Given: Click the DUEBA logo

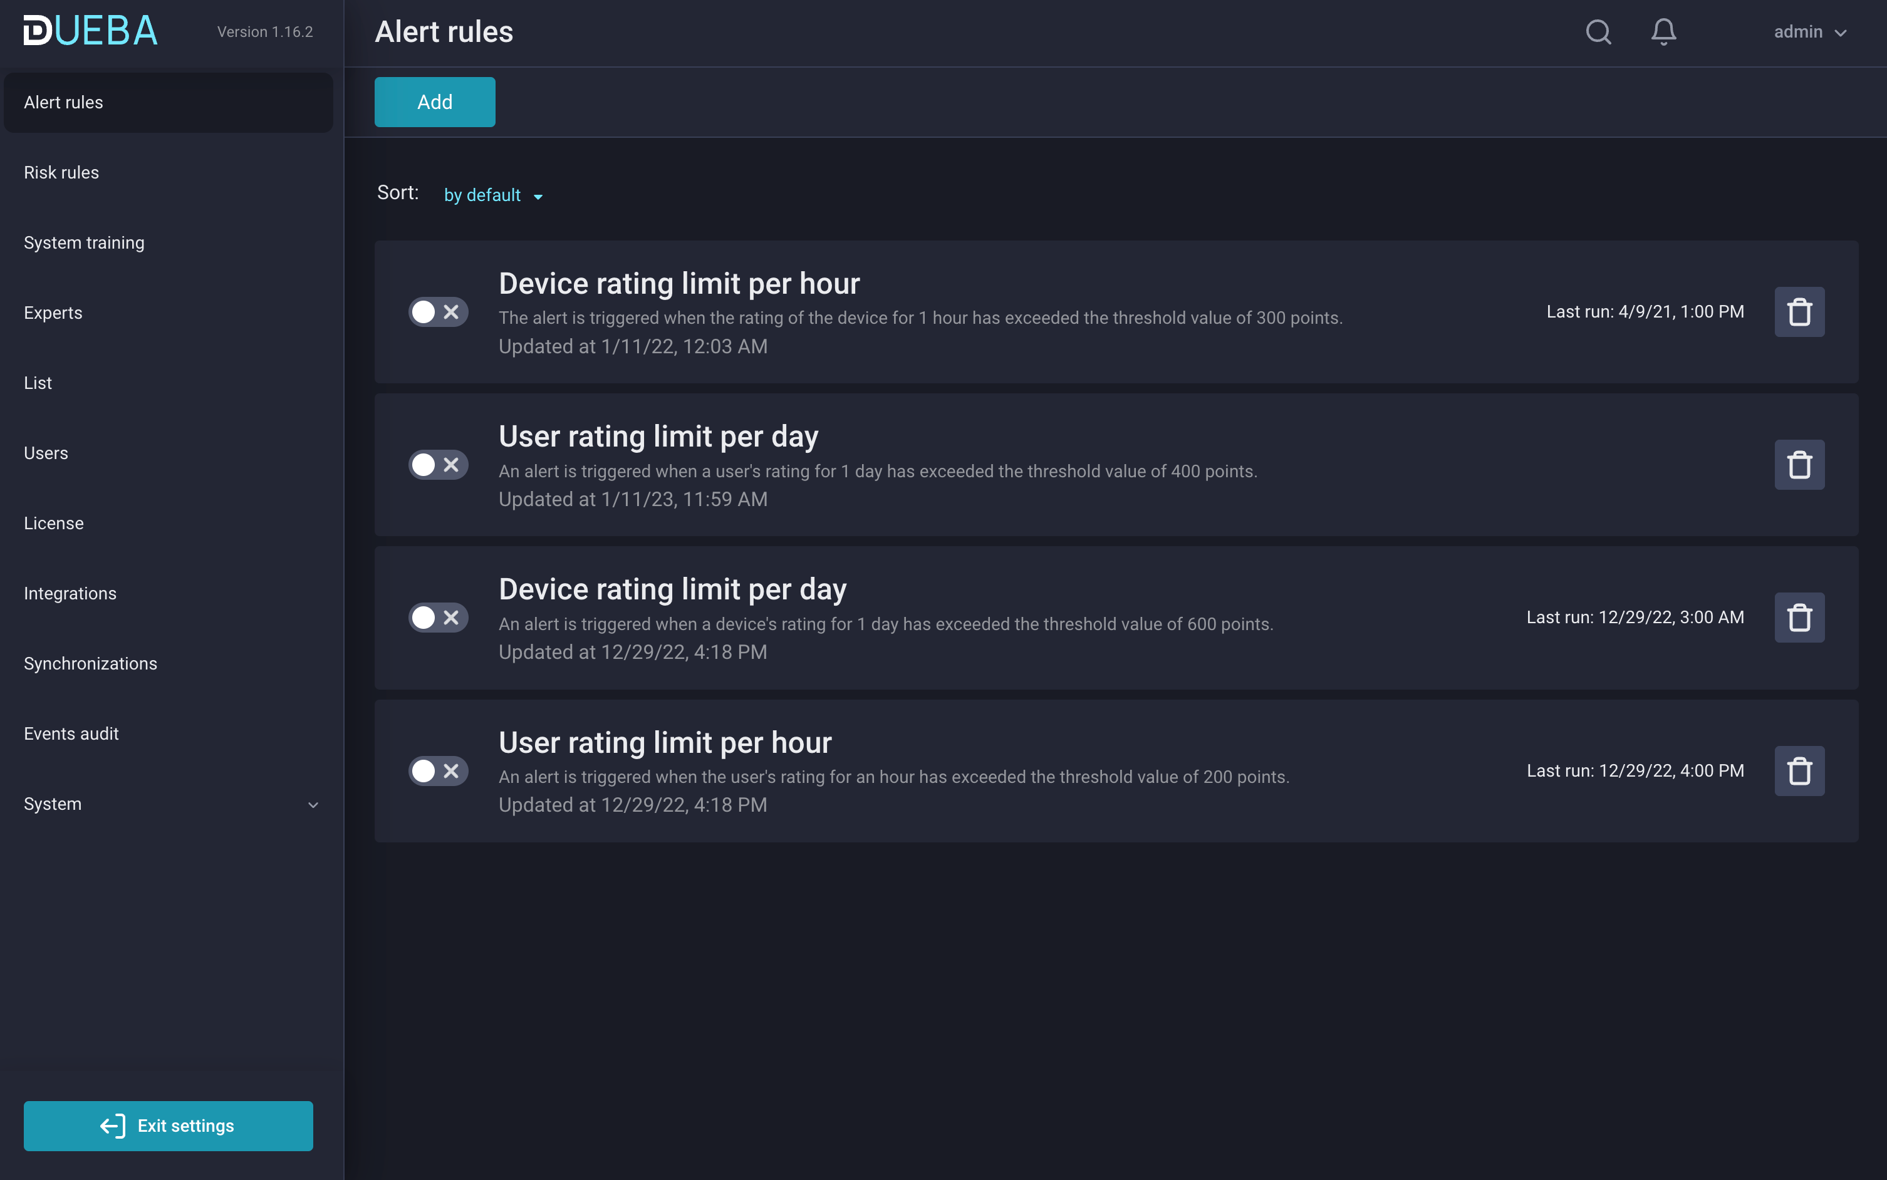Looking at the screenshot, I should click(90, 31).
